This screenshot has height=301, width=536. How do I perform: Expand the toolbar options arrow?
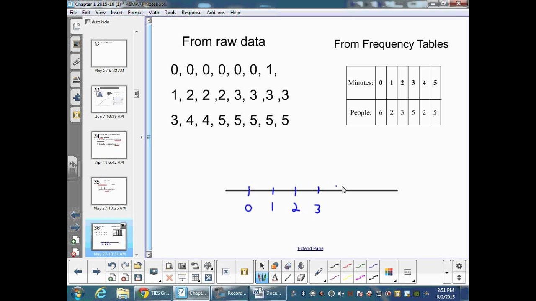click(x=447, y=273)
